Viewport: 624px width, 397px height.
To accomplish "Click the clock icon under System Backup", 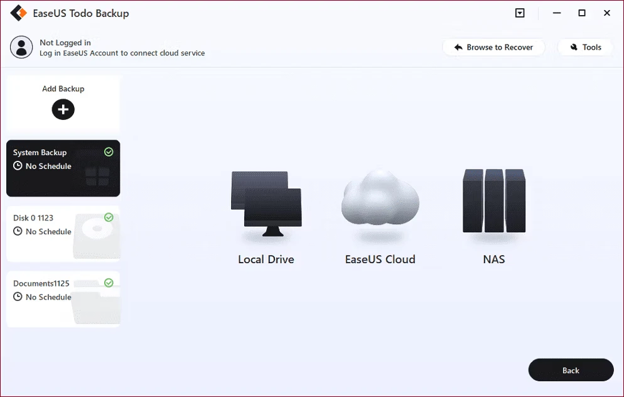I will point(18,166).
